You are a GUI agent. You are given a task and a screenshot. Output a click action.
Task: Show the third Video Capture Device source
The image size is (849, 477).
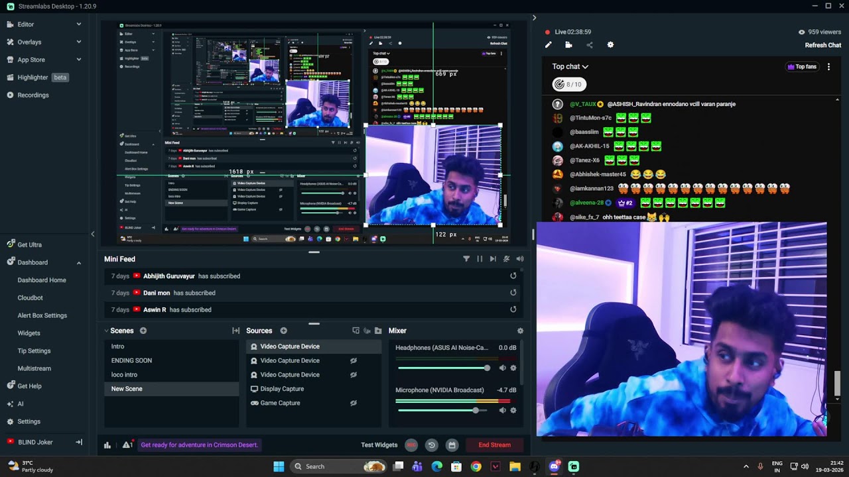tap(354, 375)
